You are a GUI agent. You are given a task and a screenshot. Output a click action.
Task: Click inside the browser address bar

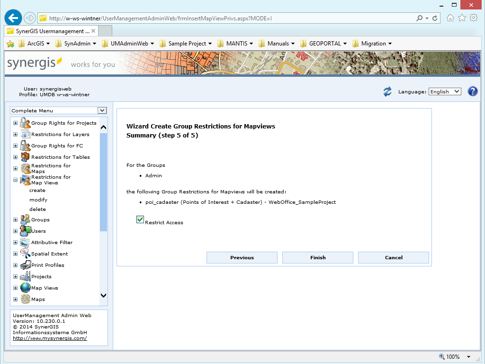(189, 18)
